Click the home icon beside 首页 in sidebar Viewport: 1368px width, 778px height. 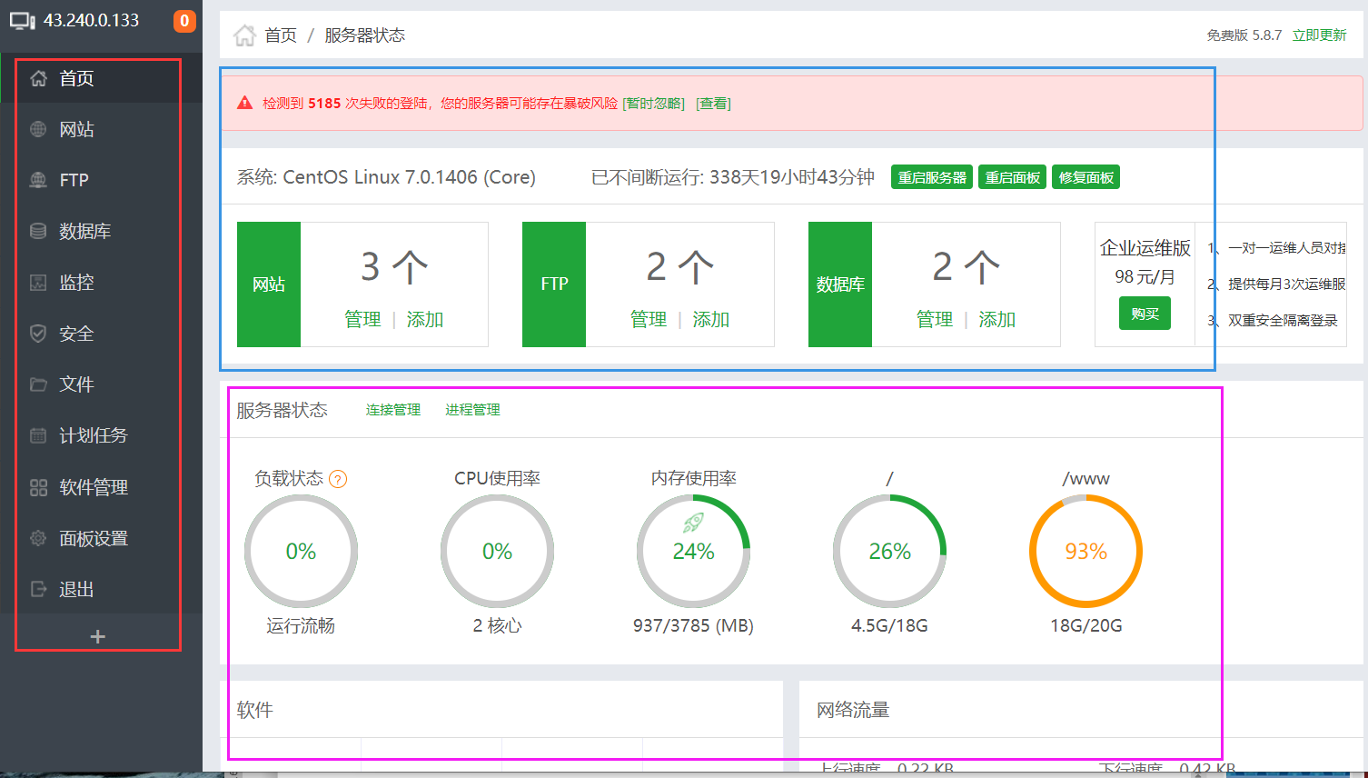pos(38,78)
